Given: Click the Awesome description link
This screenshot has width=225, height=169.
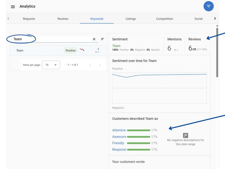Looking at the screenshot, I should 119,137.
